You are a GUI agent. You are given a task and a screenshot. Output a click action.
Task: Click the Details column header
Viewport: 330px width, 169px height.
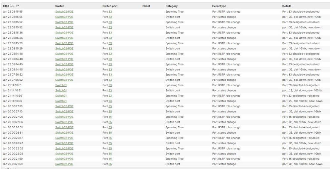click(289, 6)
